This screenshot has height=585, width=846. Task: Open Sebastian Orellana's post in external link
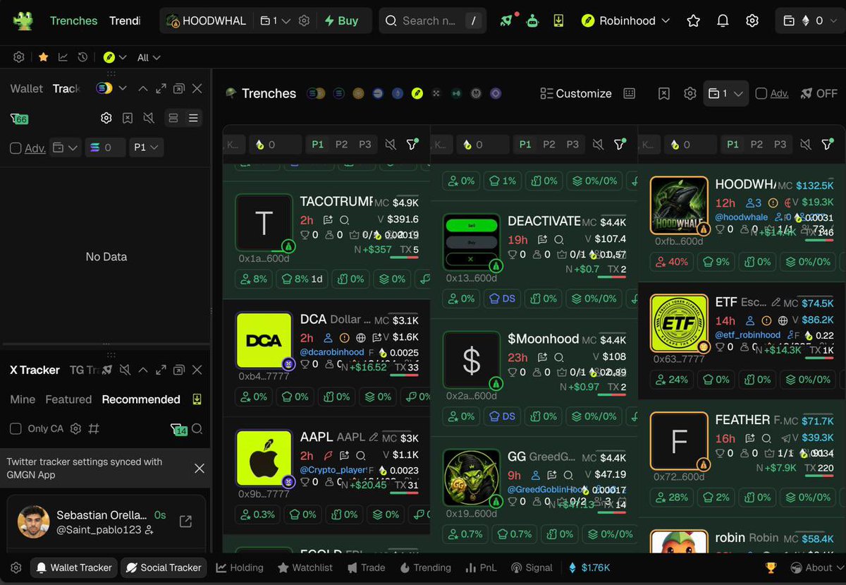point(185,521)
